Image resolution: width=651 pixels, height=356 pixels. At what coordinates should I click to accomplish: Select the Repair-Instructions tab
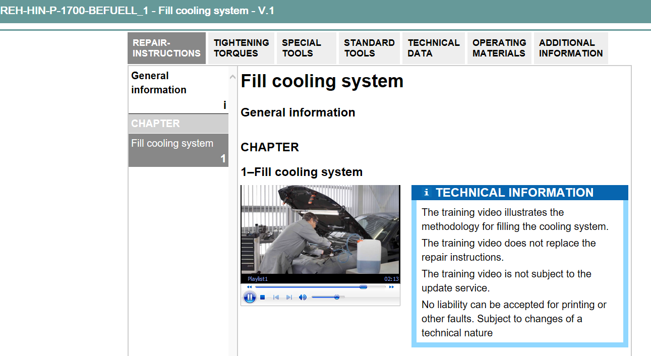click(x=166, y=48)
